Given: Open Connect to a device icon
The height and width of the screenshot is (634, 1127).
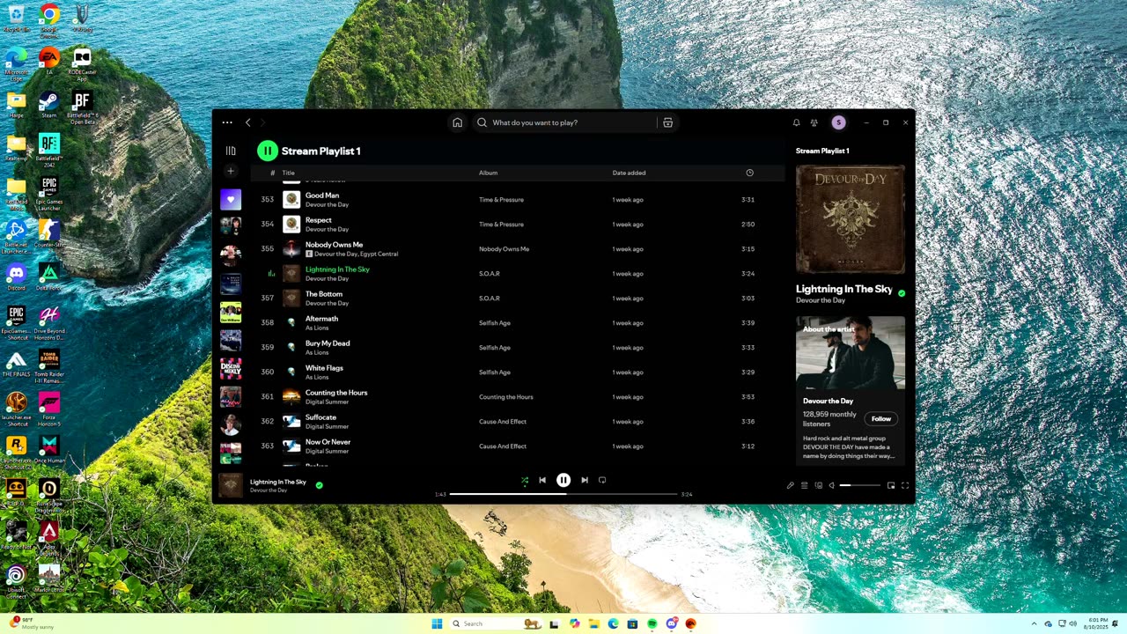Looking at the screenshot, I should (x=818, y=485).
